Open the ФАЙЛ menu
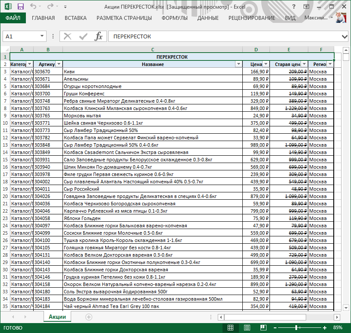The image size is (351, 333). (13, 18)
